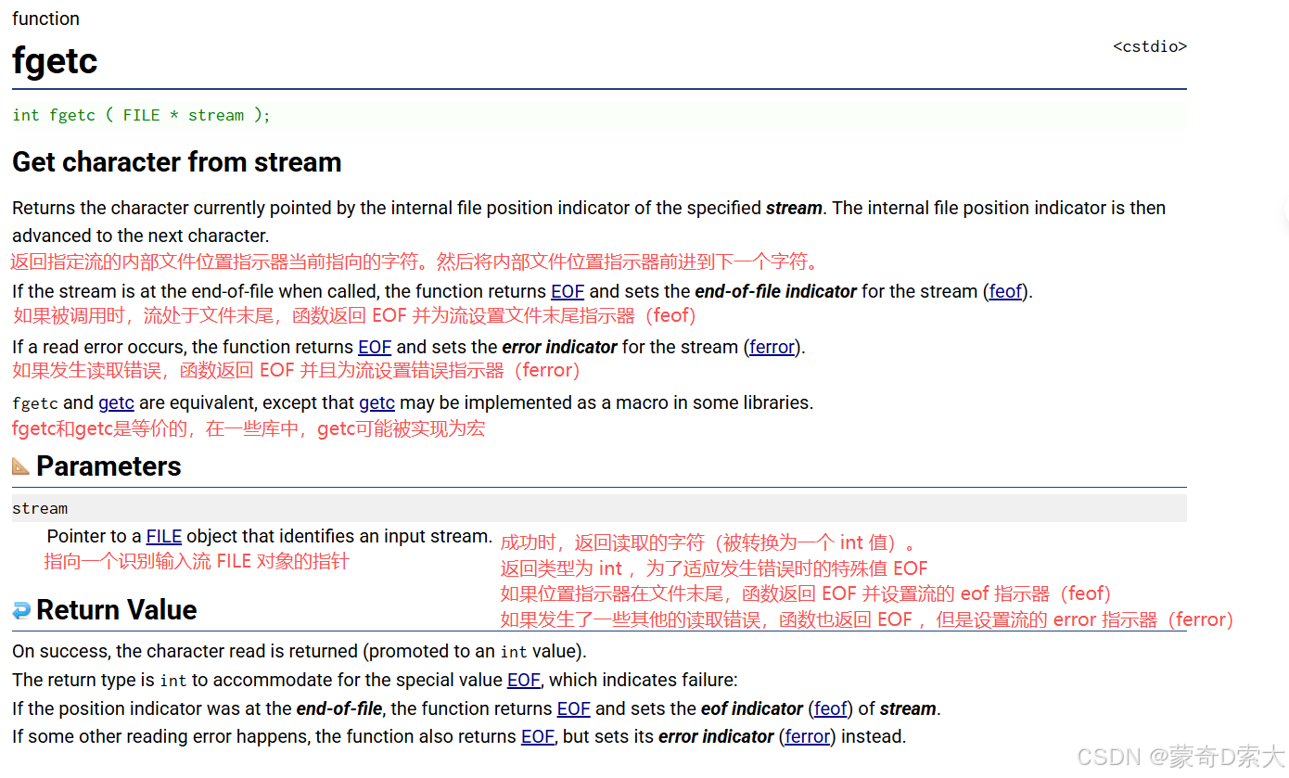The height and width of the screenshot is (778, 1289).
Task: Click the Parameters heading text
Action: pyautogui.click(x=108, y=466)
